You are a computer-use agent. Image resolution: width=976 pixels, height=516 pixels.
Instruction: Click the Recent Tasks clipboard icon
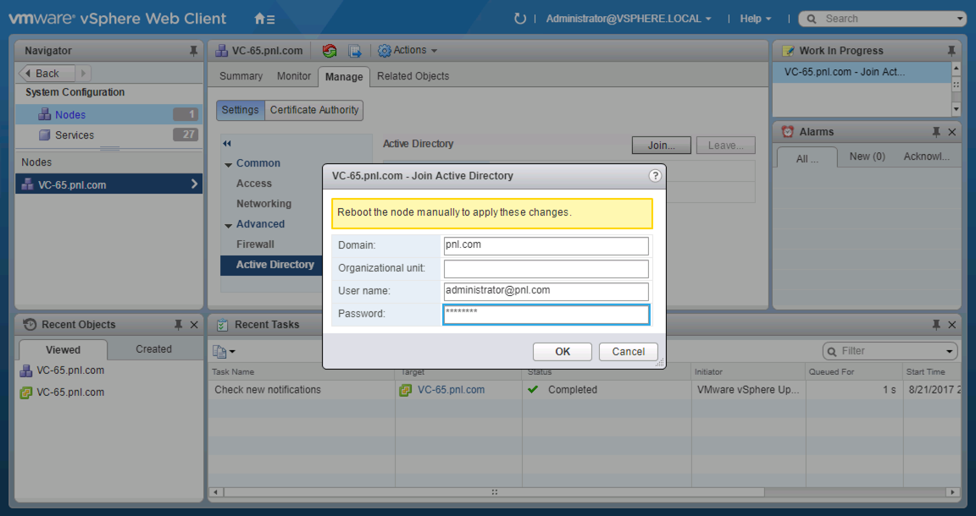(222, 325)
